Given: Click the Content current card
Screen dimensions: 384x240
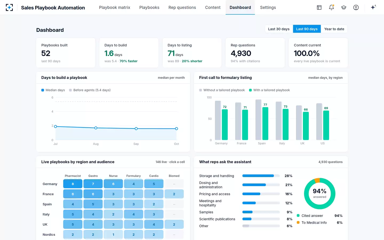Looking at the screenshot, I should (x=318, y=53).
